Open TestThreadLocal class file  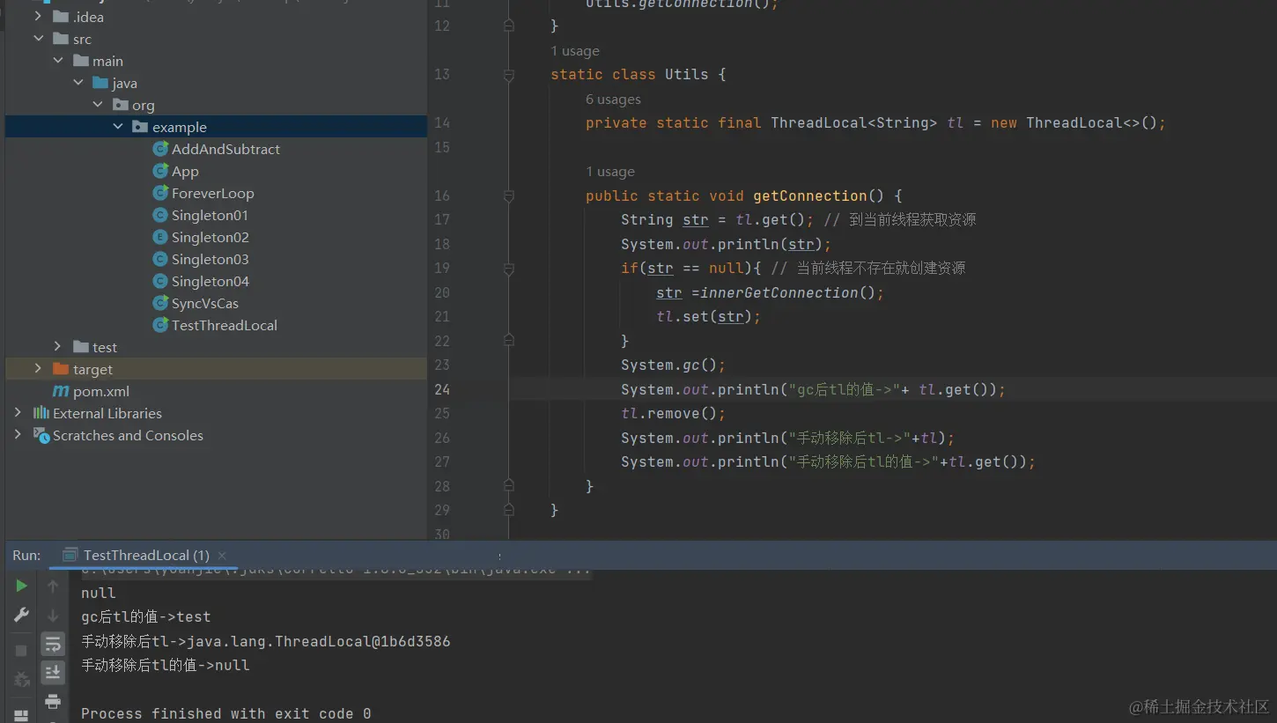[x=224, y=325]
